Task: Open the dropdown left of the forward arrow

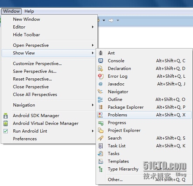Action: point(104,20)
